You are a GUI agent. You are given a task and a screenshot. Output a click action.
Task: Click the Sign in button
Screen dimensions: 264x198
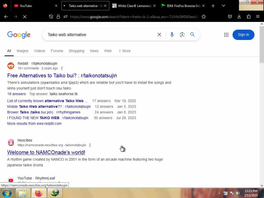tap(243, 35)
